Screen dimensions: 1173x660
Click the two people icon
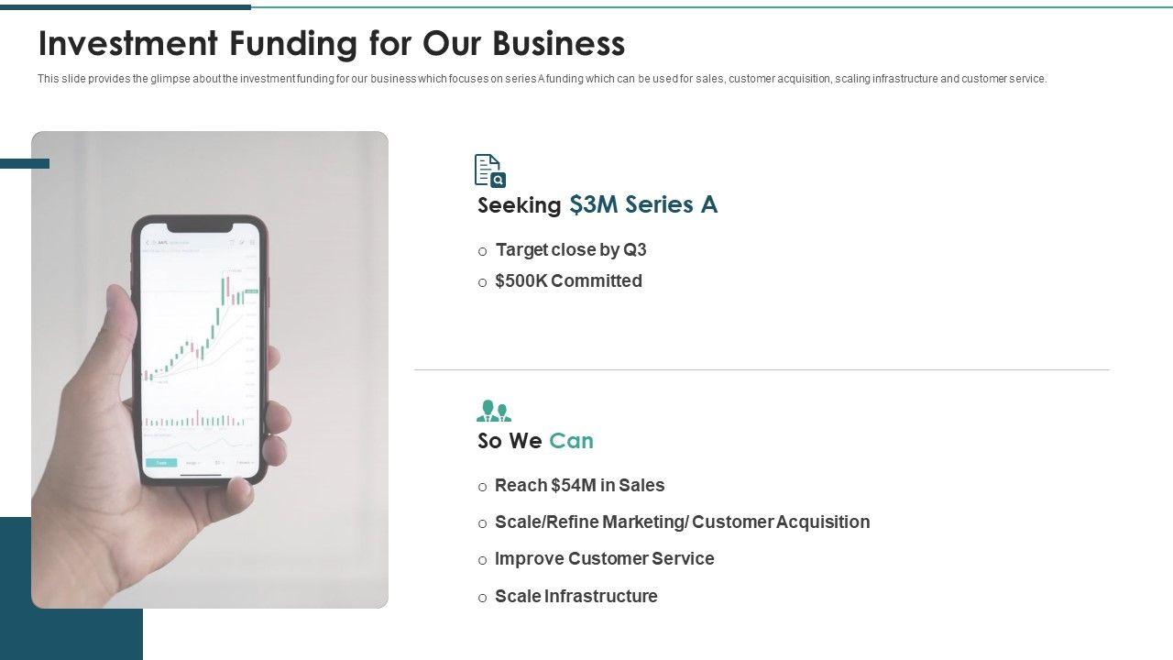[x=494, y=411]
